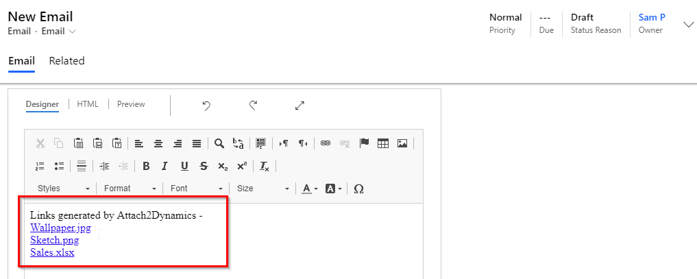Insert a numbered list
This screenshot has height=279, width=697.
[x=40, y=166]
